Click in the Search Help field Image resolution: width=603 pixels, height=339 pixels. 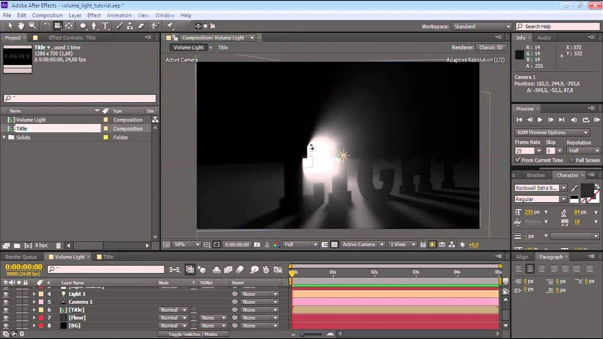558,26
